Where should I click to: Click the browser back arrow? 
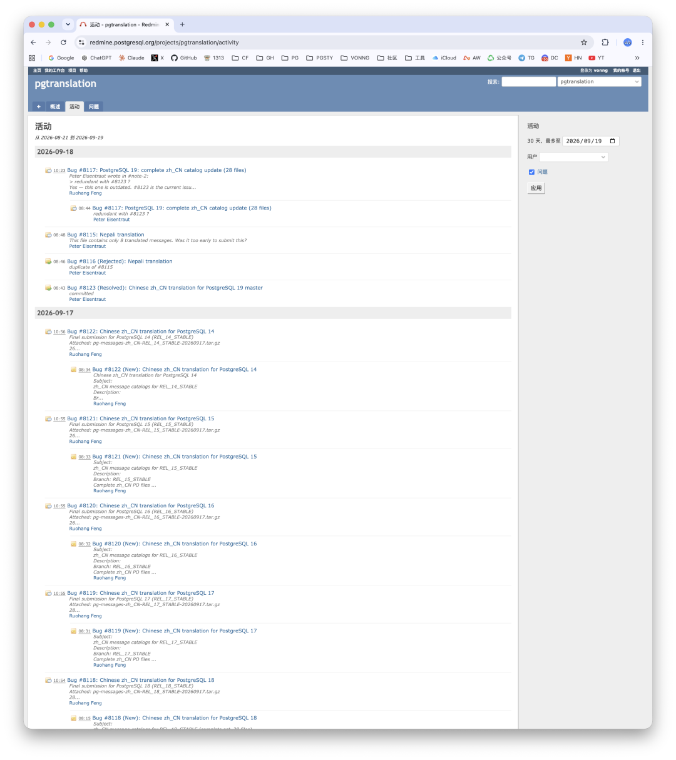tap(33, 43)
